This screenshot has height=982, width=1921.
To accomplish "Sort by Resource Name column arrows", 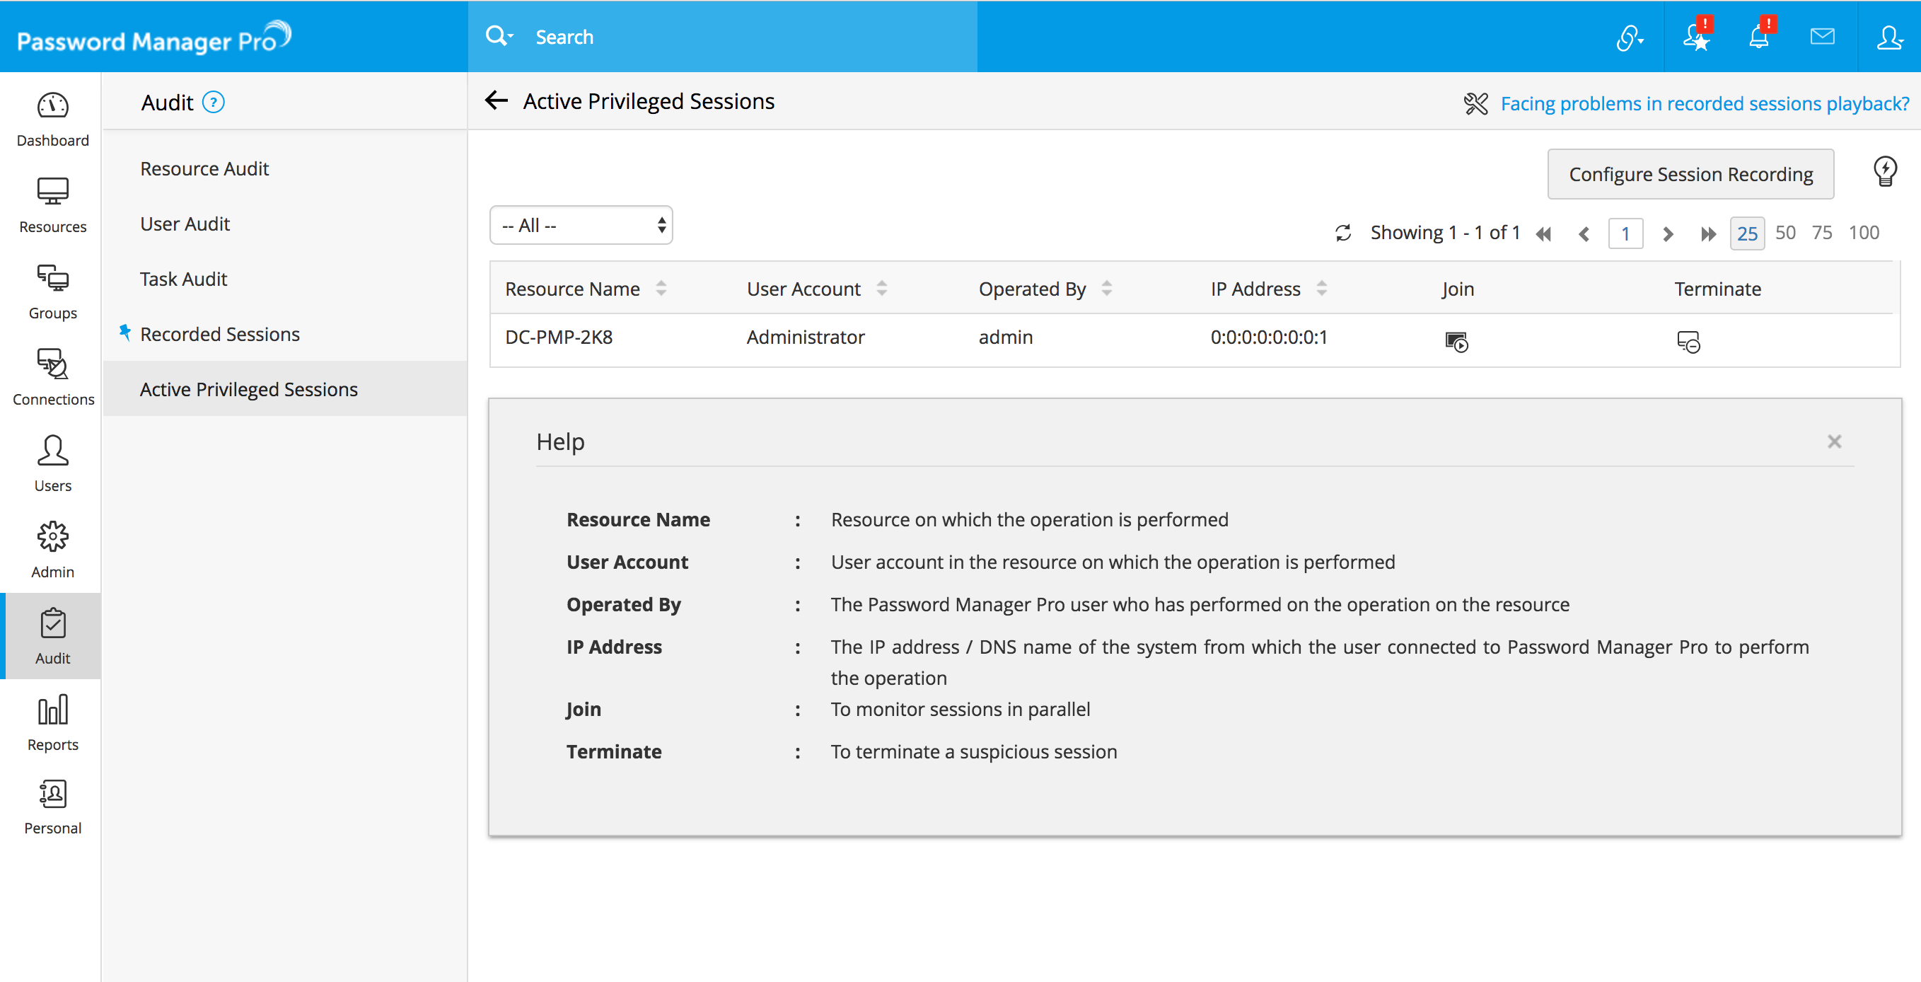I will [661, 289].
